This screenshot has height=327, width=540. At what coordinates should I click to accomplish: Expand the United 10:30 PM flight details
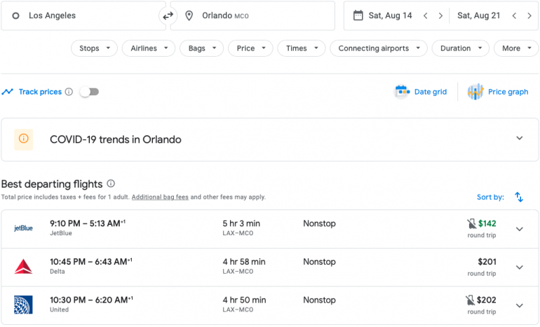(519, 305)
